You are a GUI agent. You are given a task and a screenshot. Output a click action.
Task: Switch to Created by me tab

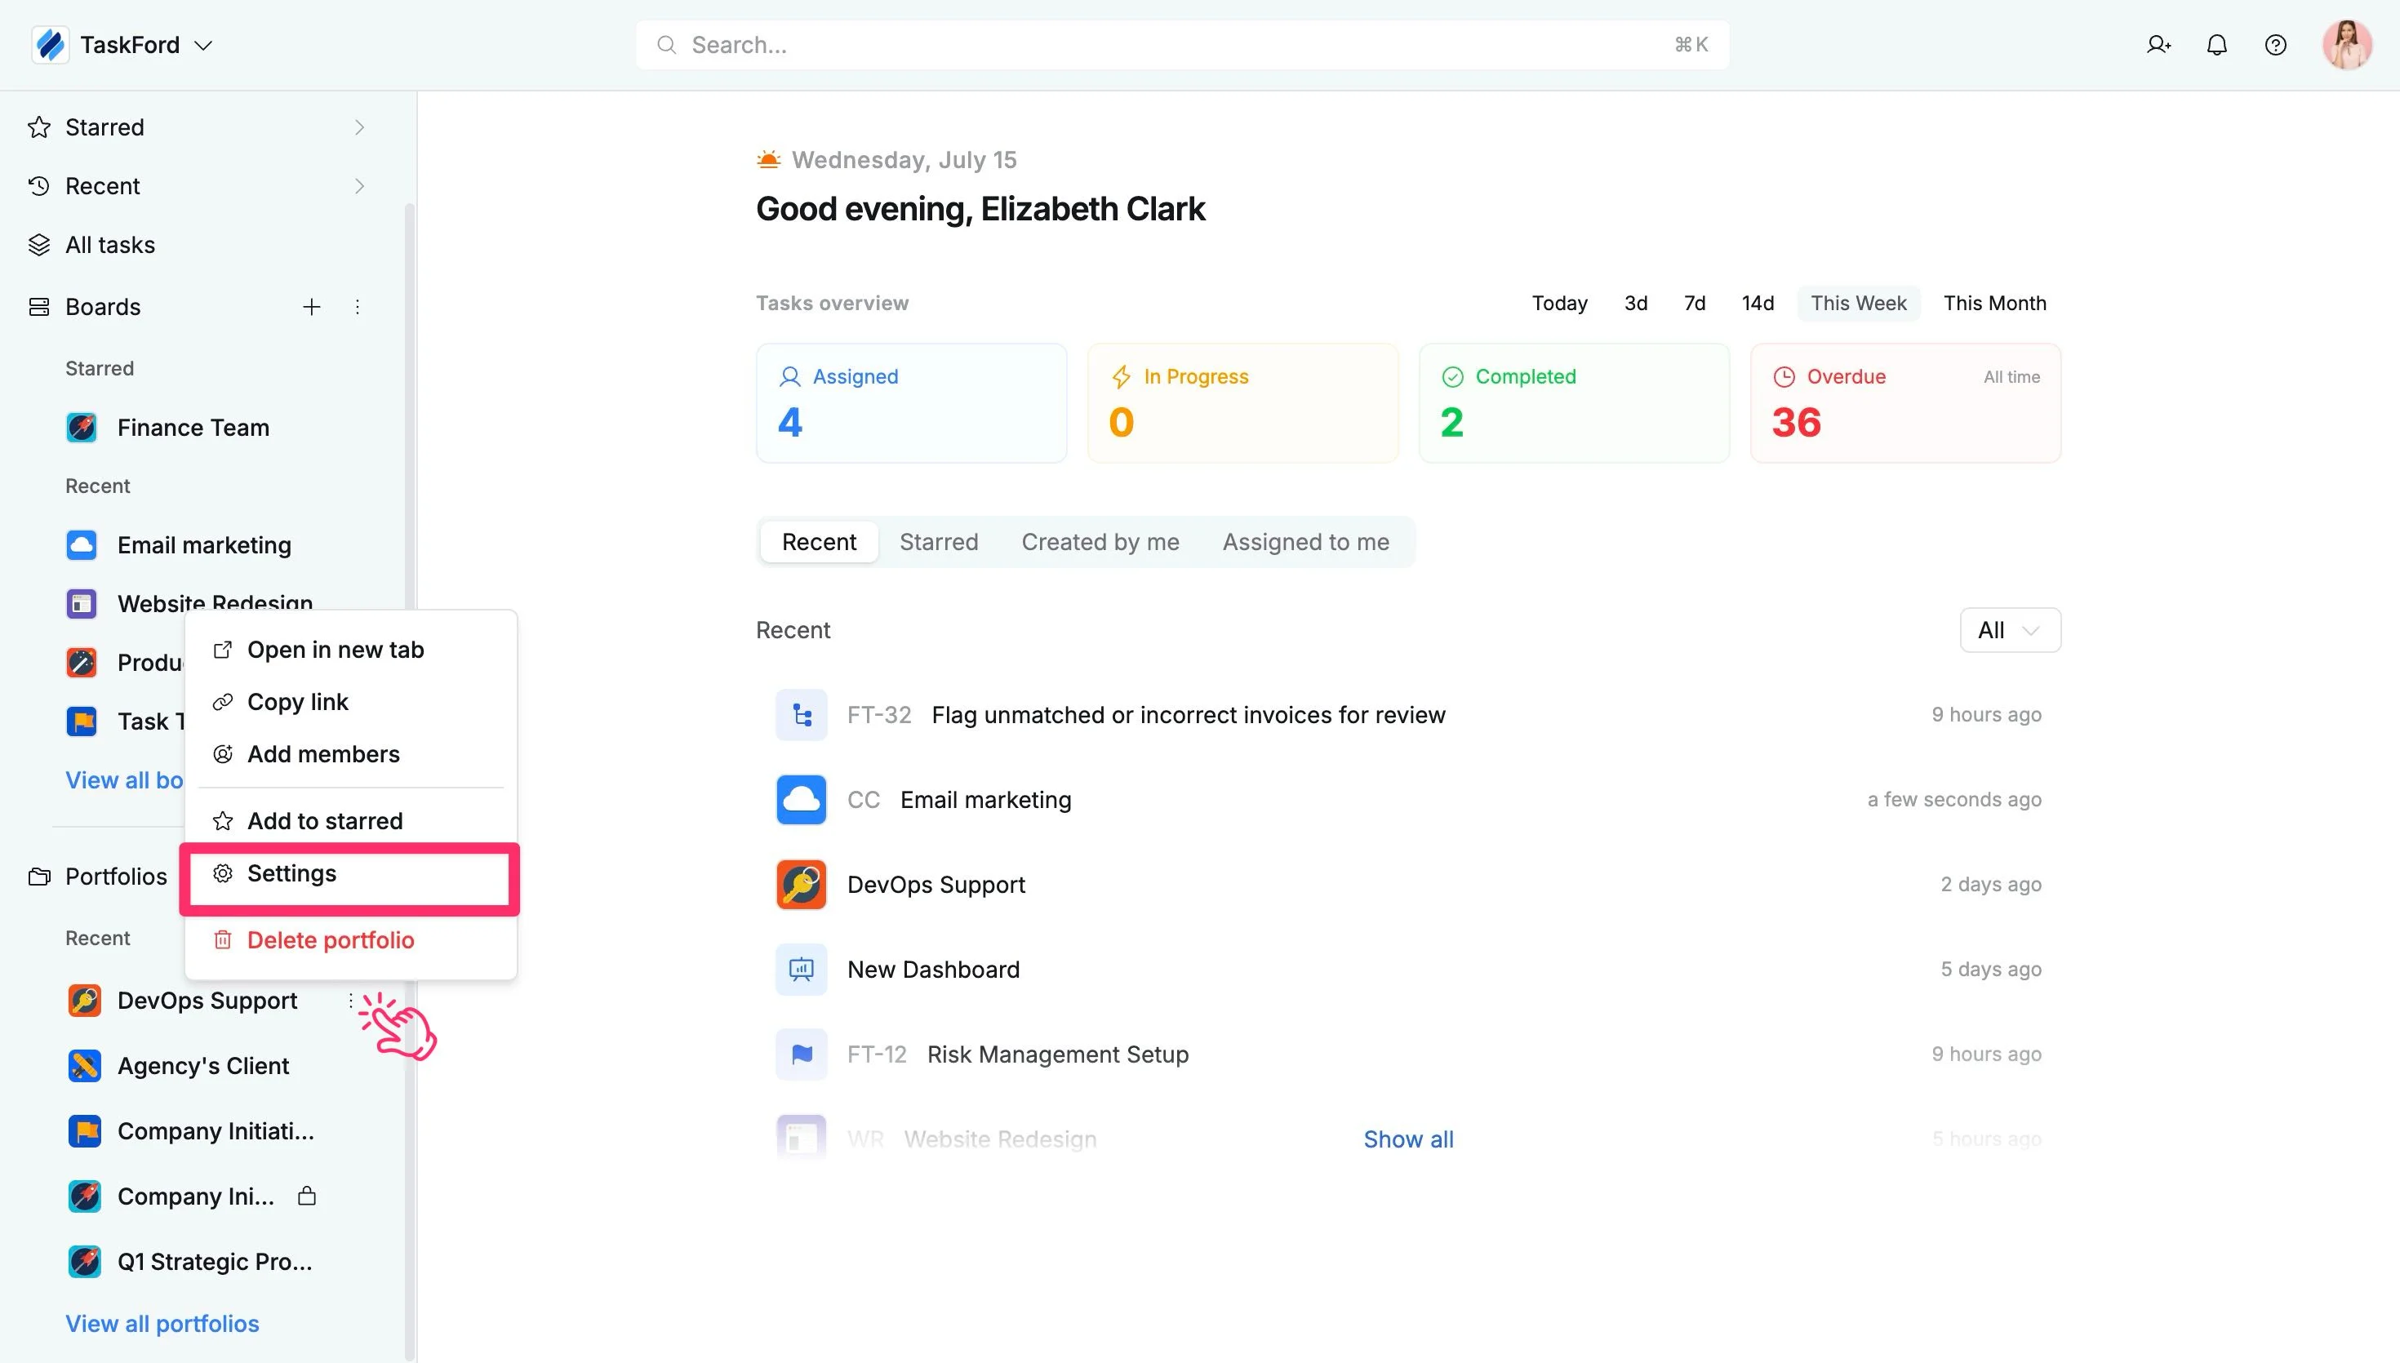pos(1100,542)
